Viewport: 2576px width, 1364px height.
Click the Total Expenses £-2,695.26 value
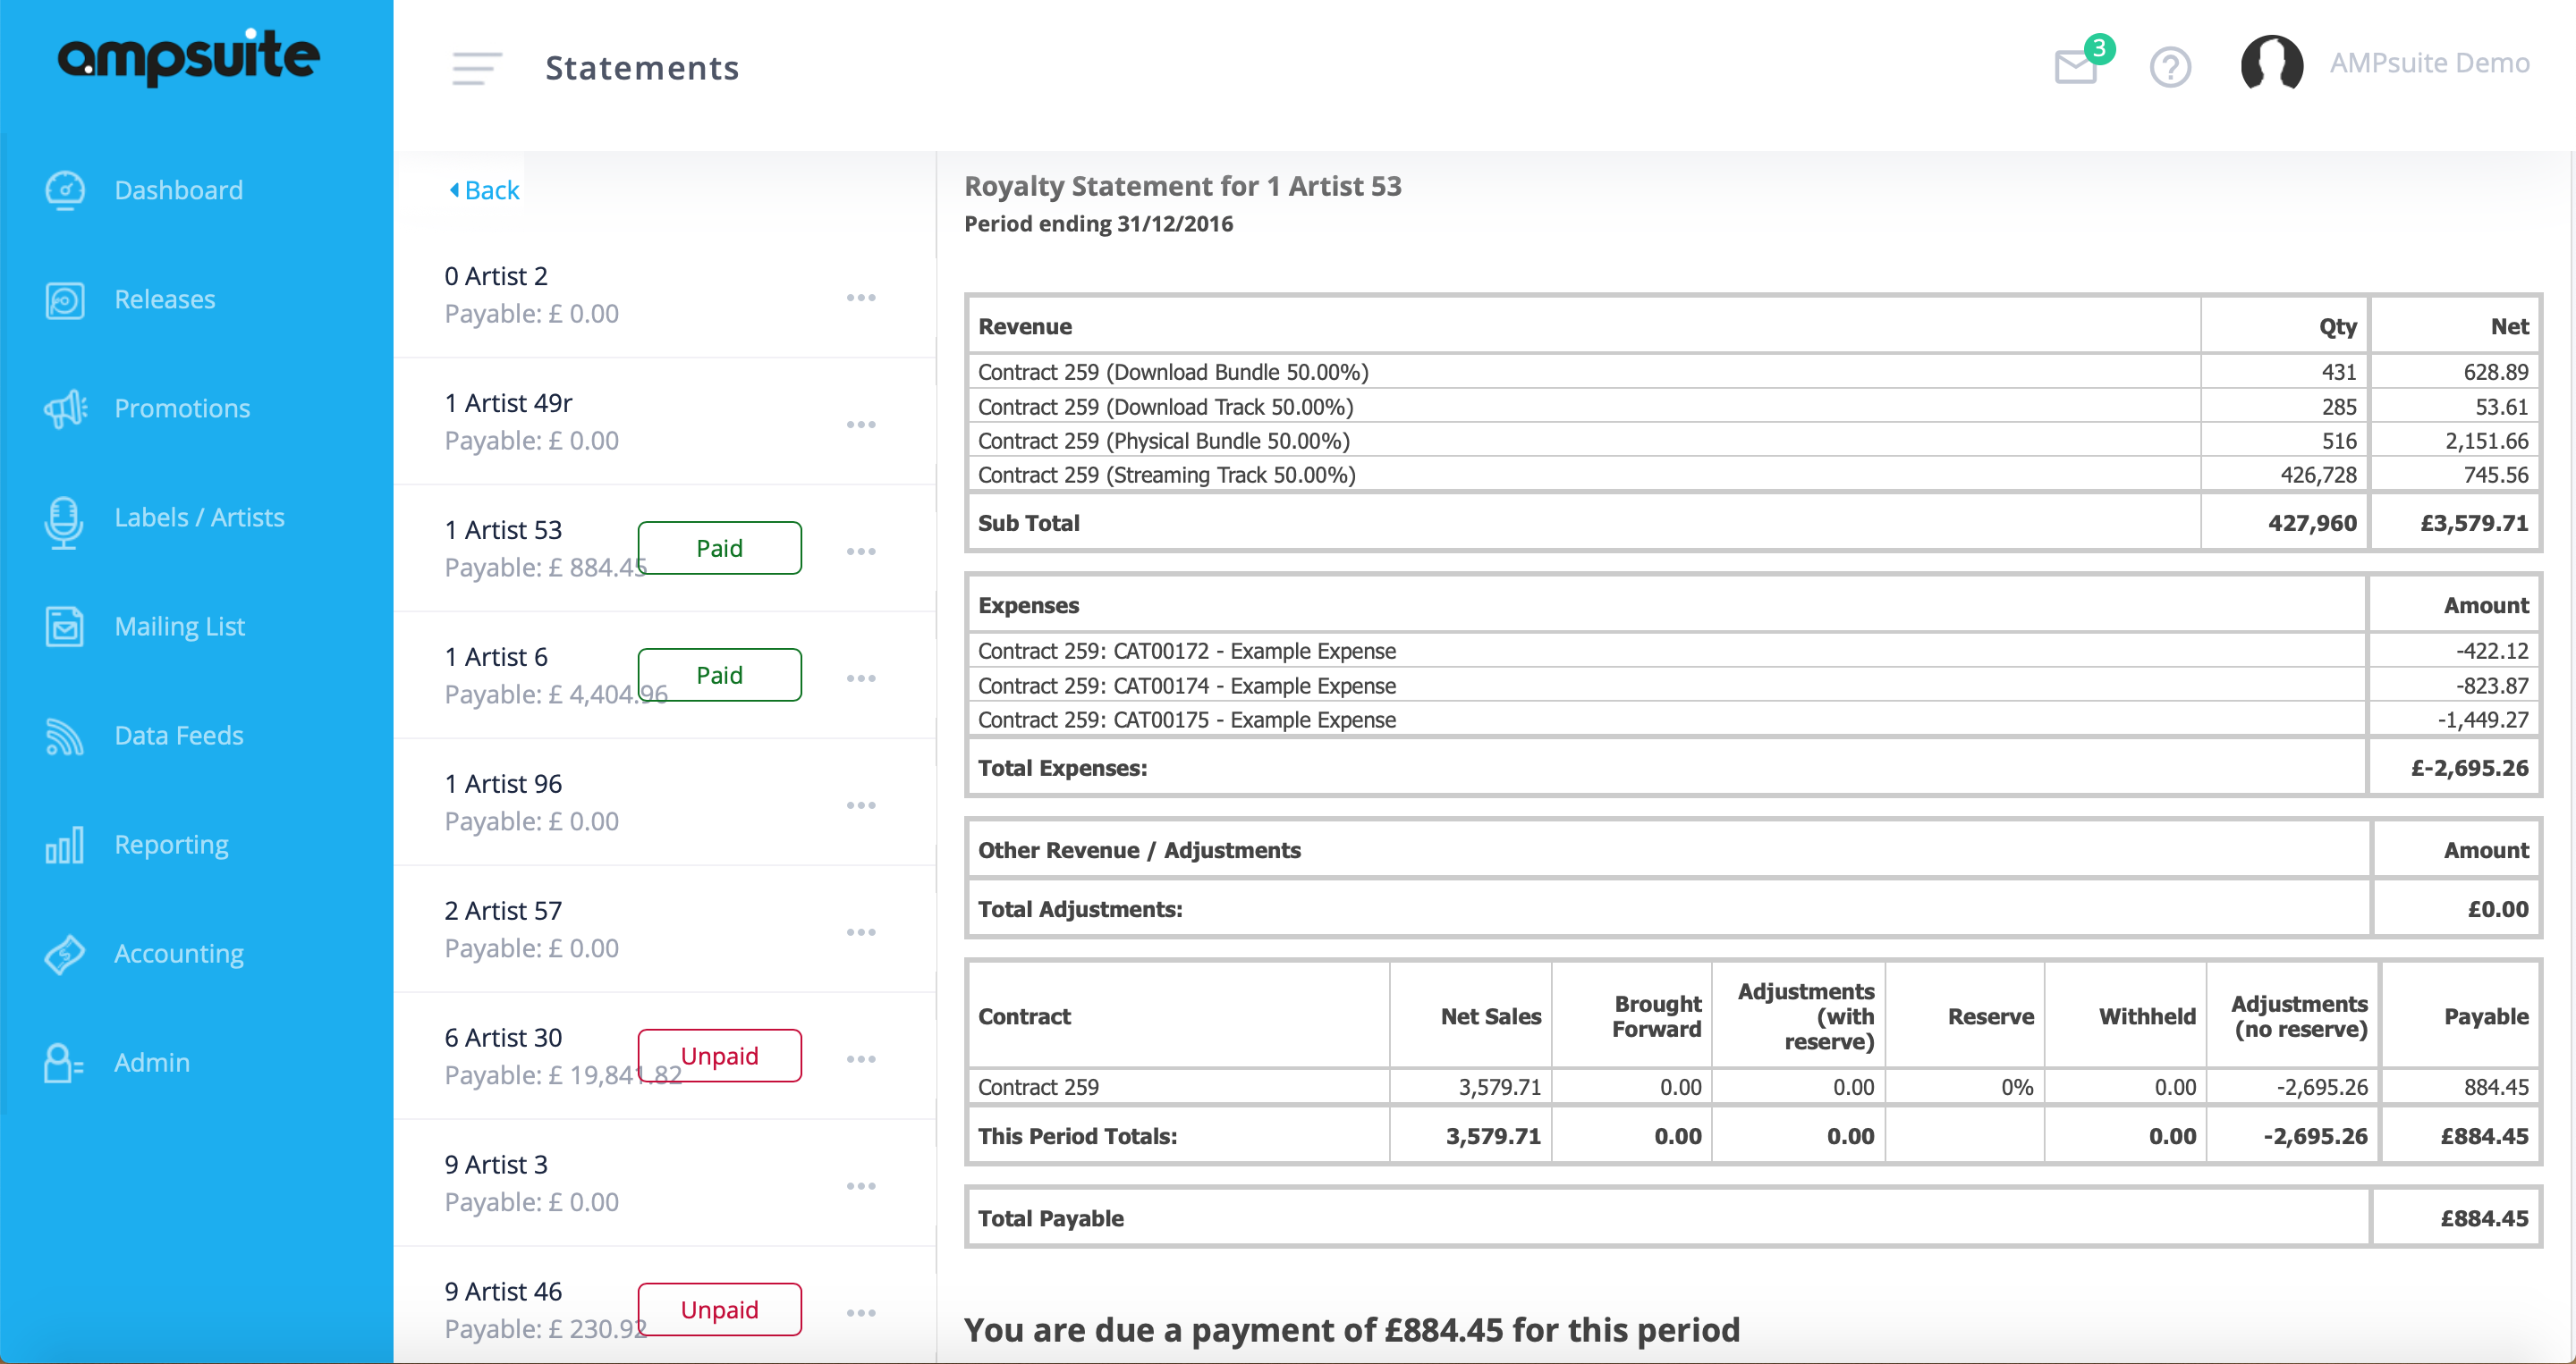2469,768
